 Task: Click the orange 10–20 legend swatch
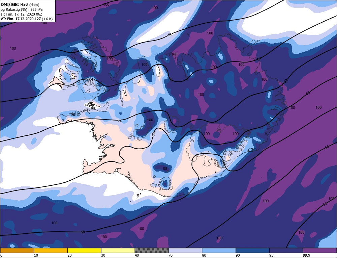(x=51, y=251)
